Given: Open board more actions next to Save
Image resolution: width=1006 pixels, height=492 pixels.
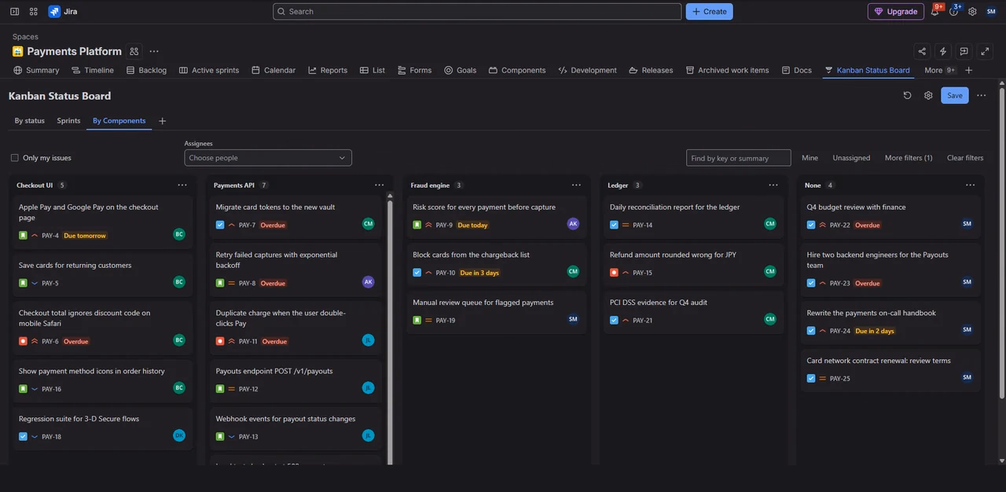Looking at the screenshot, I should click(981, 95).
